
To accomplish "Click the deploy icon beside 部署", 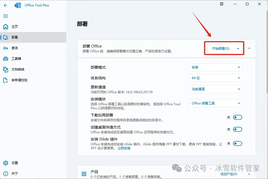I will (x=6, y=37).
